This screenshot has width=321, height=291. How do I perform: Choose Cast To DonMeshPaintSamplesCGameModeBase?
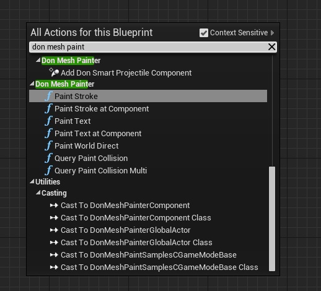pyautogui.click(x=148, y=255)
